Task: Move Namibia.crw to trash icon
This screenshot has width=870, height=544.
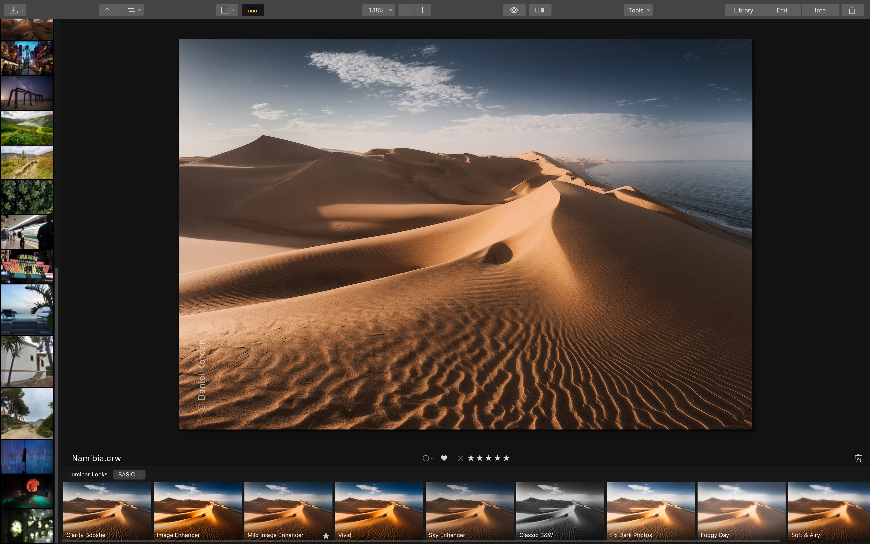Action: (858, 458)
